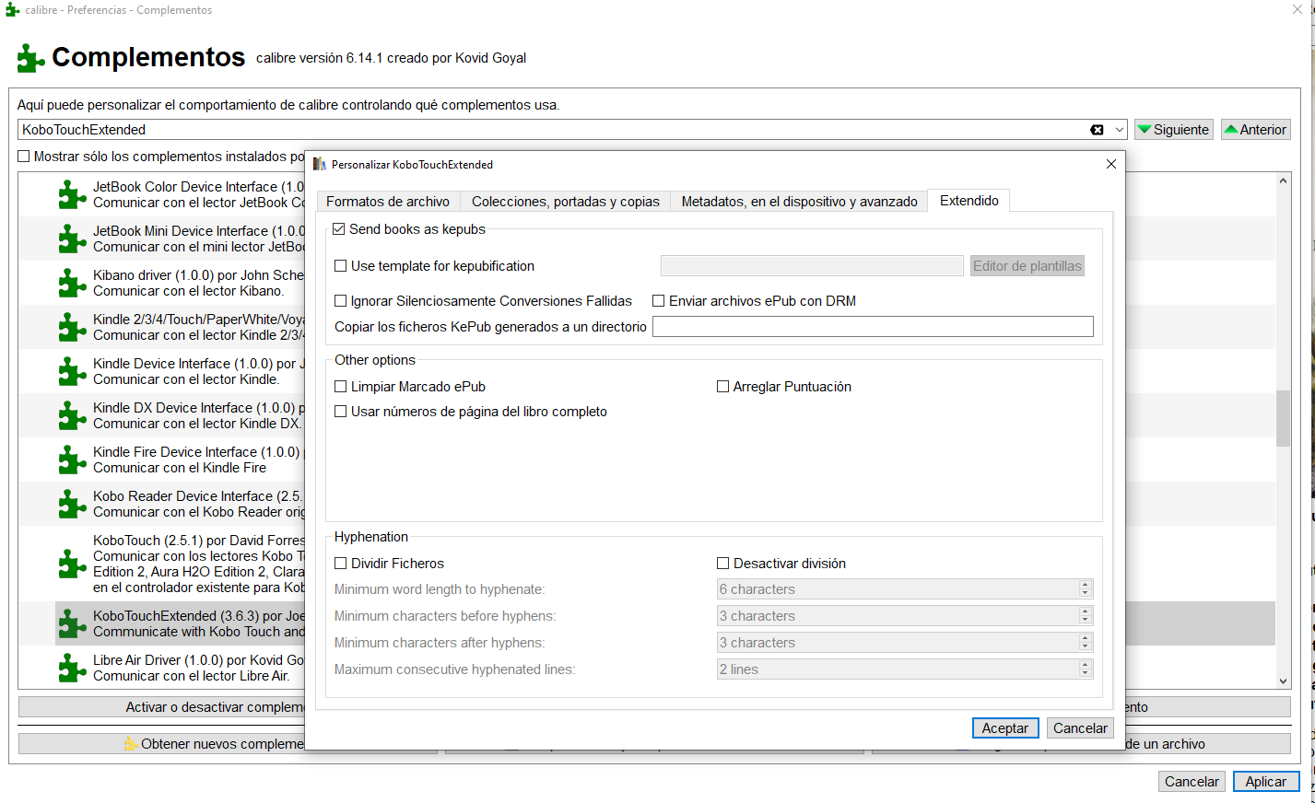Click Aceptar in the Personalizar dialog
This screenshot has width=1315, height=803.
(x=1005, y=728)
